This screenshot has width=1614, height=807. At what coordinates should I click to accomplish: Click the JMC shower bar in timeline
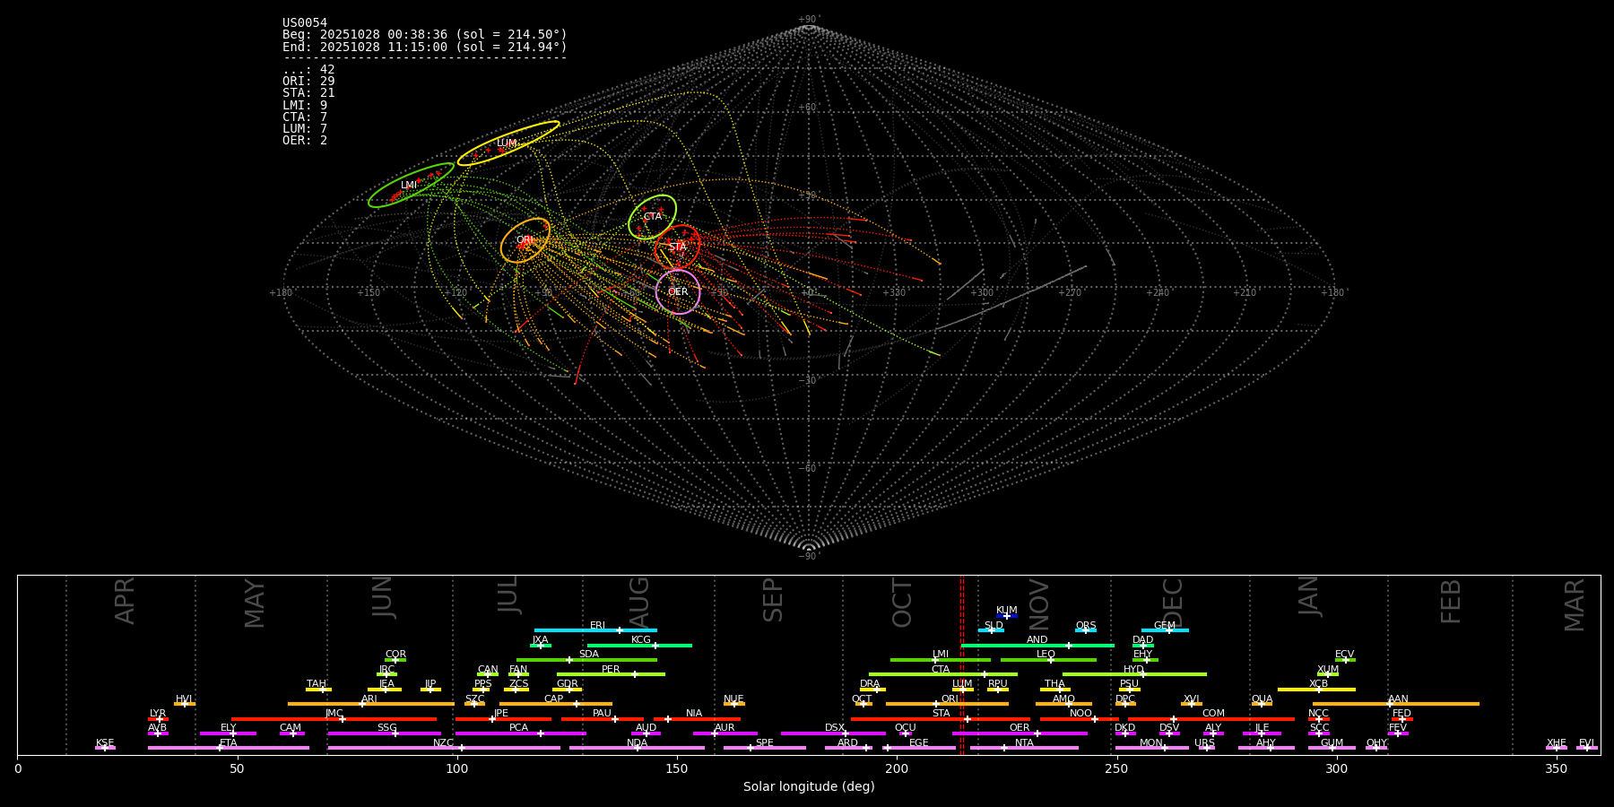334,719
